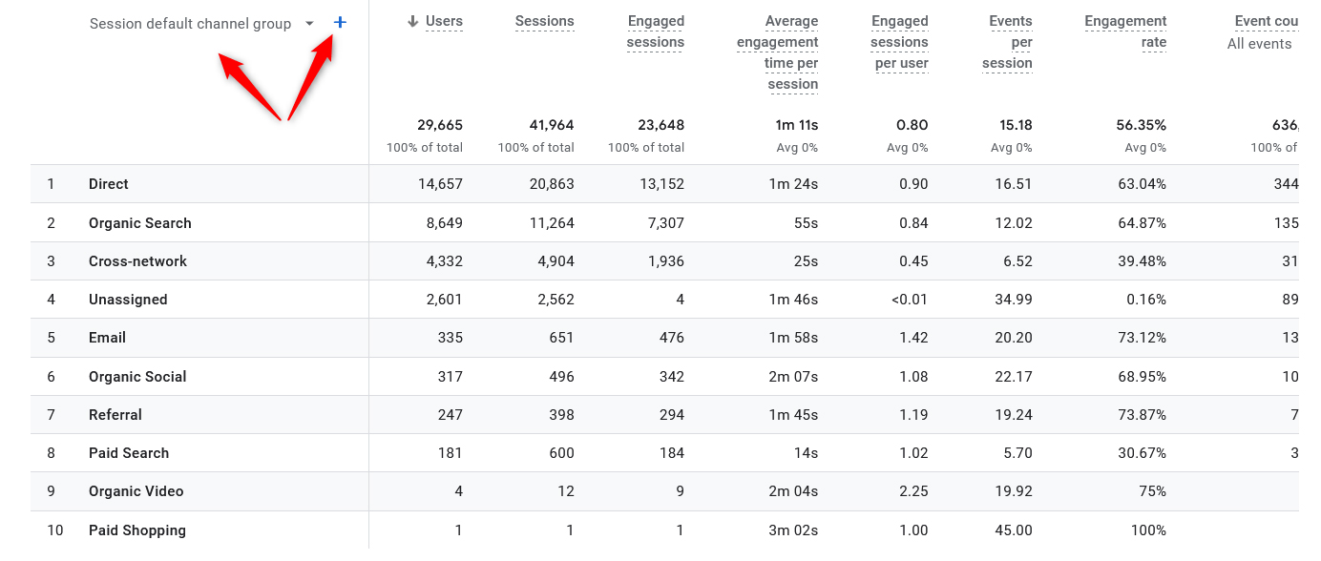
Task: Select the Paid Search channel row
Action: [x=129, y=452]
